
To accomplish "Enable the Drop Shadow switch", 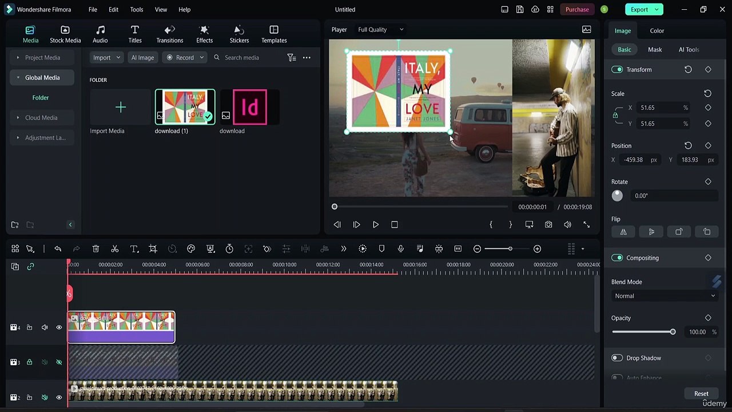I will tap(617, 358).
